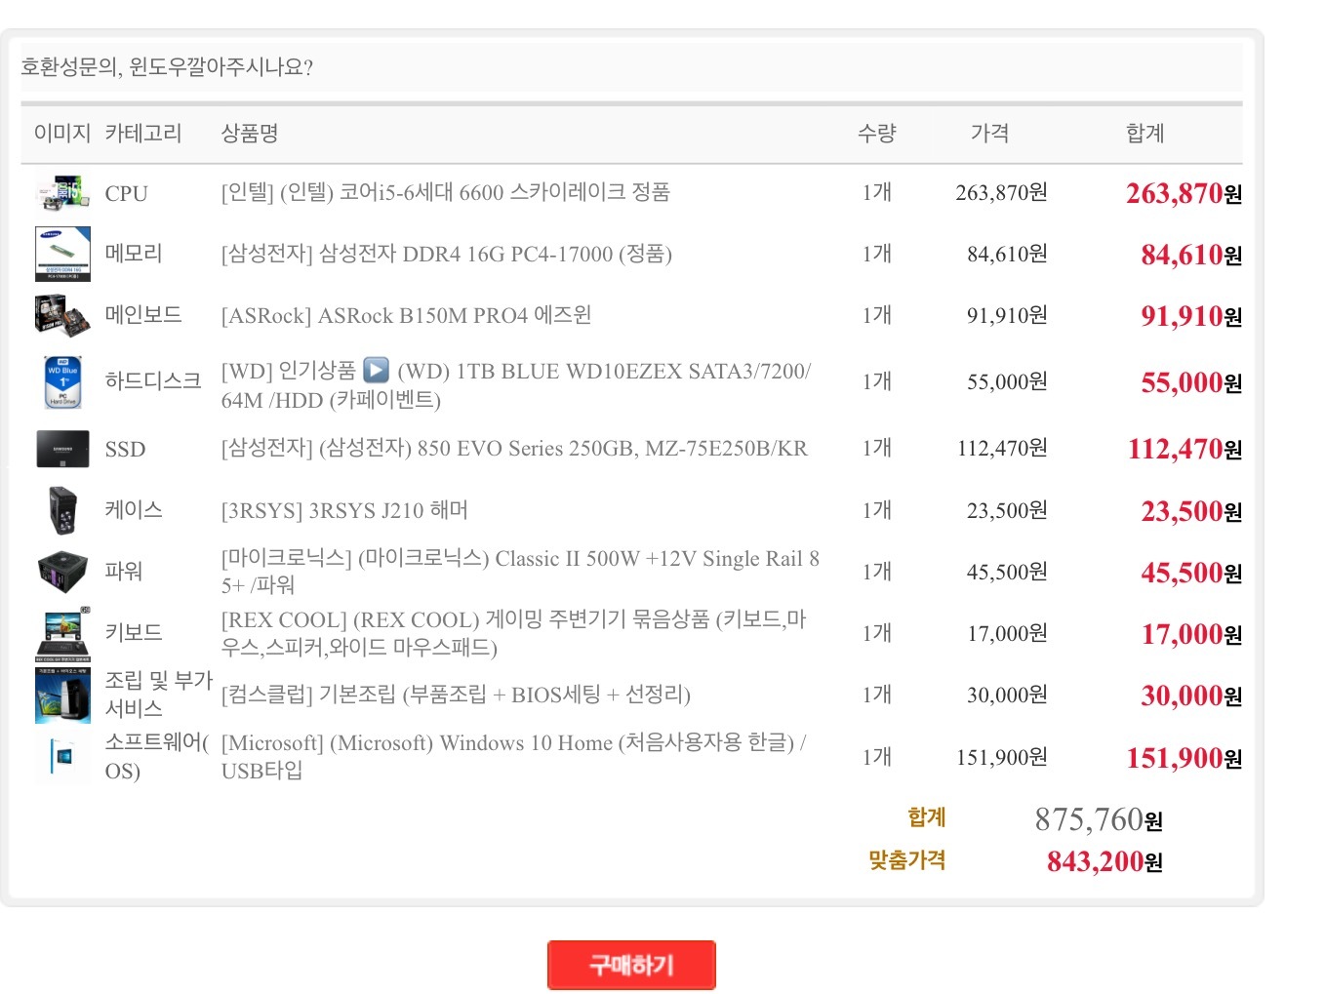Click the 합계 column header
The width and height of the screenshot is (1325, 994).
1144,133
